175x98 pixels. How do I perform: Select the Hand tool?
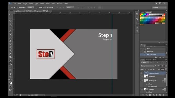coord(10,74)
